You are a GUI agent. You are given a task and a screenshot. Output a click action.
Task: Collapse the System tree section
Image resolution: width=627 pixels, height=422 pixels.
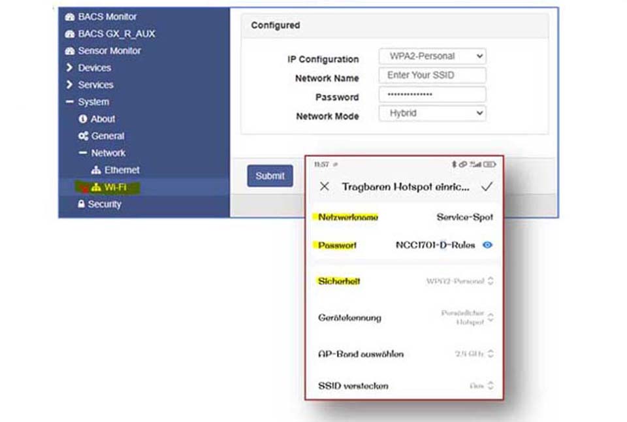click(x=70, y=102)
